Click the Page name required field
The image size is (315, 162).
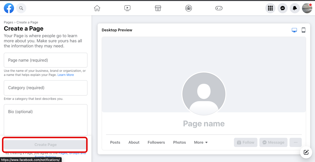click(x=46, y=60)
